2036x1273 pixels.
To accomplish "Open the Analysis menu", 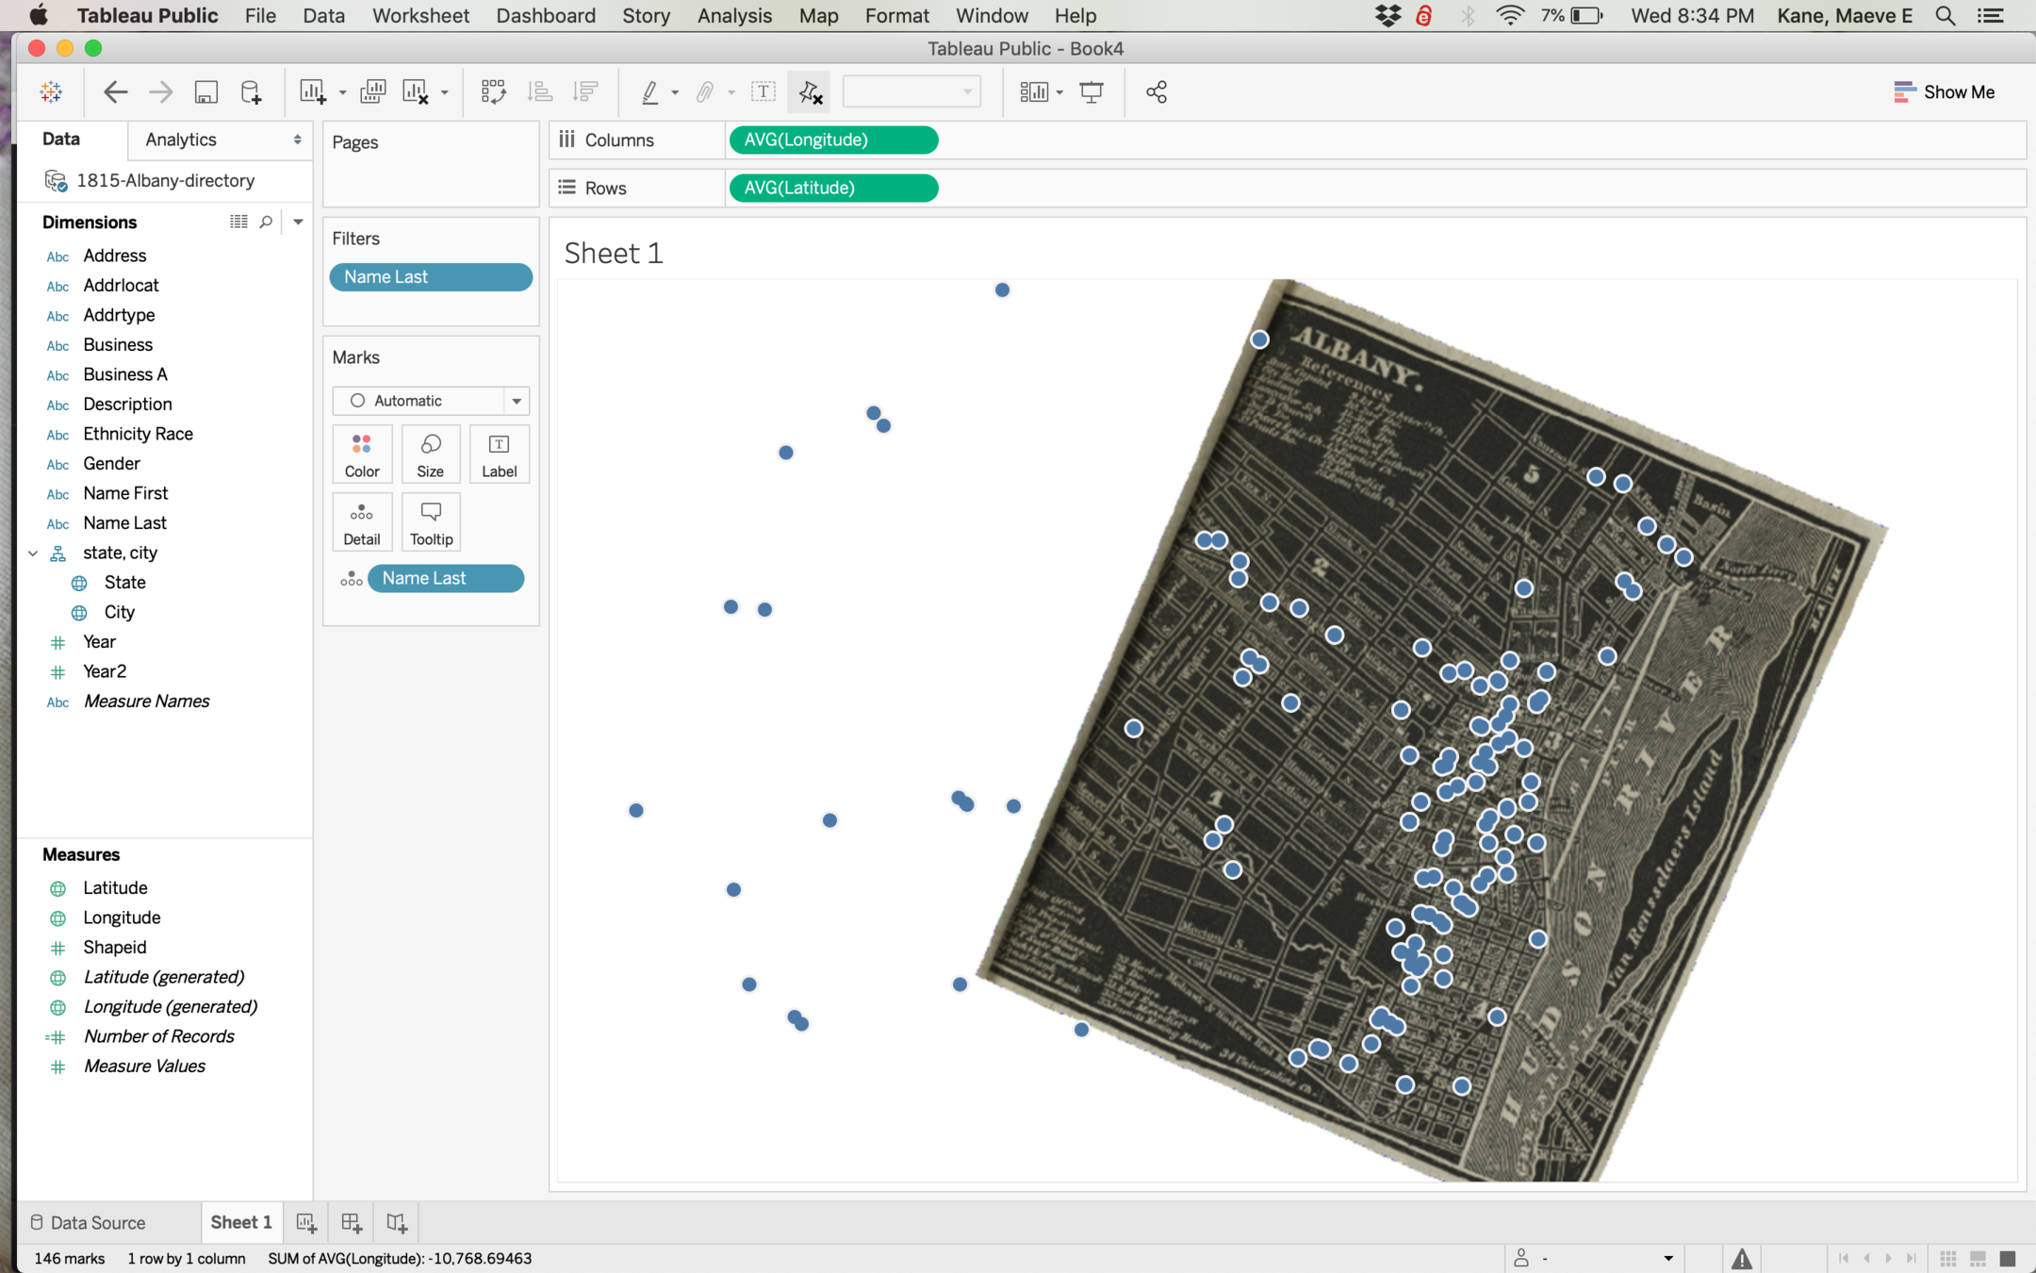I will pyautogui.click(x=733, y=16).
